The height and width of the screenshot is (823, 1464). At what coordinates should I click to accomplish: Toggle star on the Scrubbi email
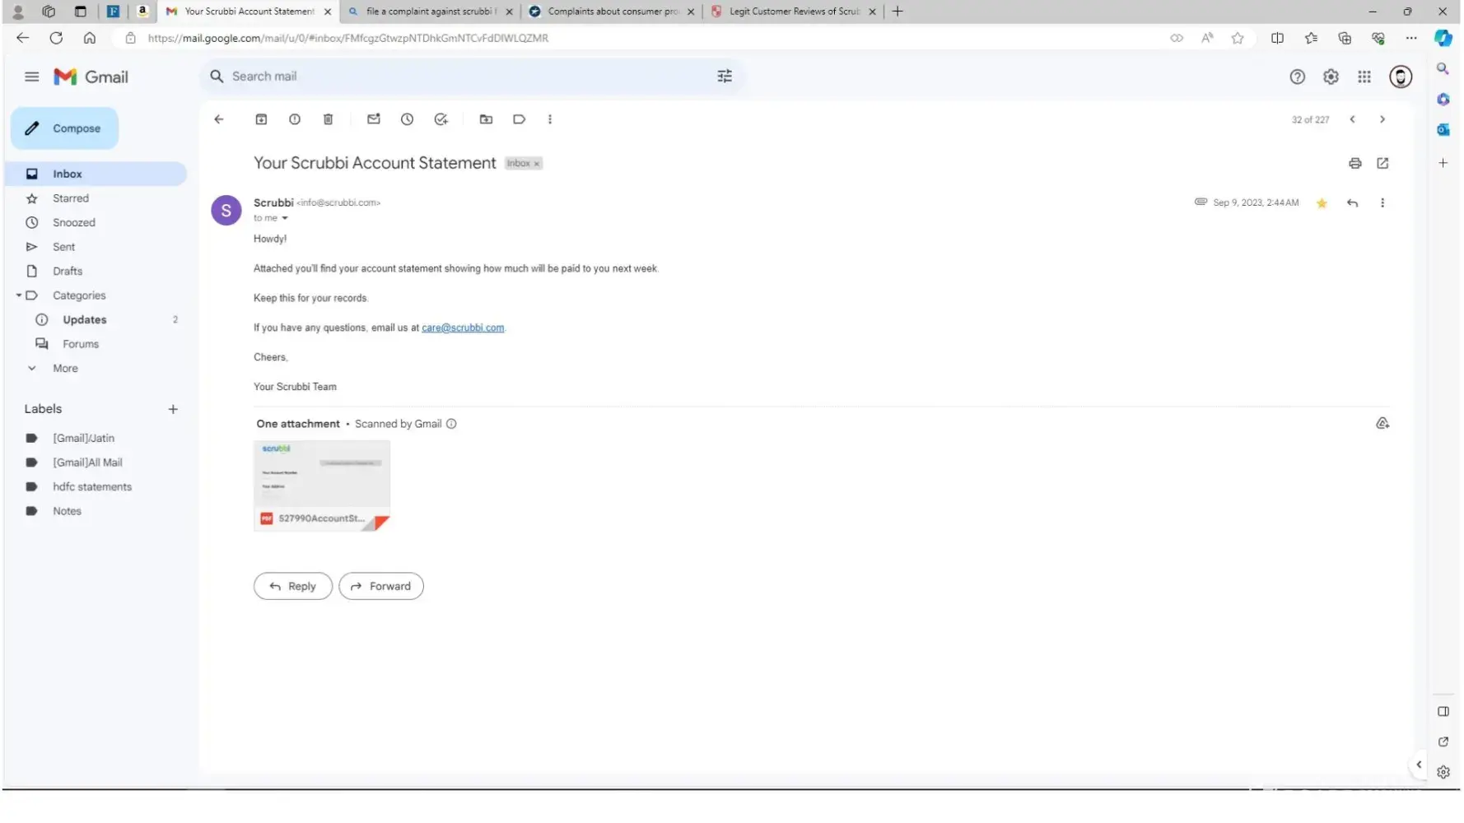tap(1322, 203)
